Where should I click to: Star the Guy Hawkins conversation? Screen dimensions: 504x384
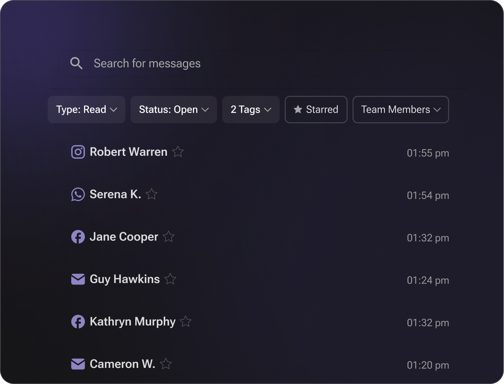170,279
